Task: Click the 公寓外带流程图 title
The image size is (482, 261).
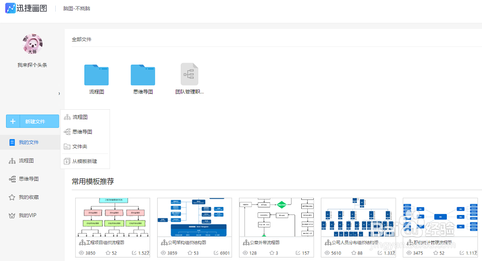Action: coord(265,242)
